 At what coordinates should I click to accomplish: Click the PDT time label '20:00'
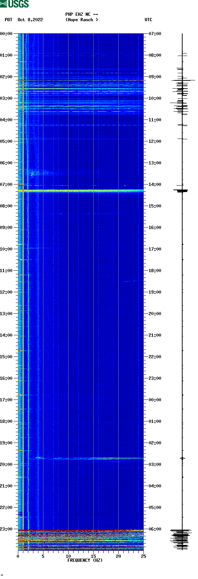tap(6, 464)
